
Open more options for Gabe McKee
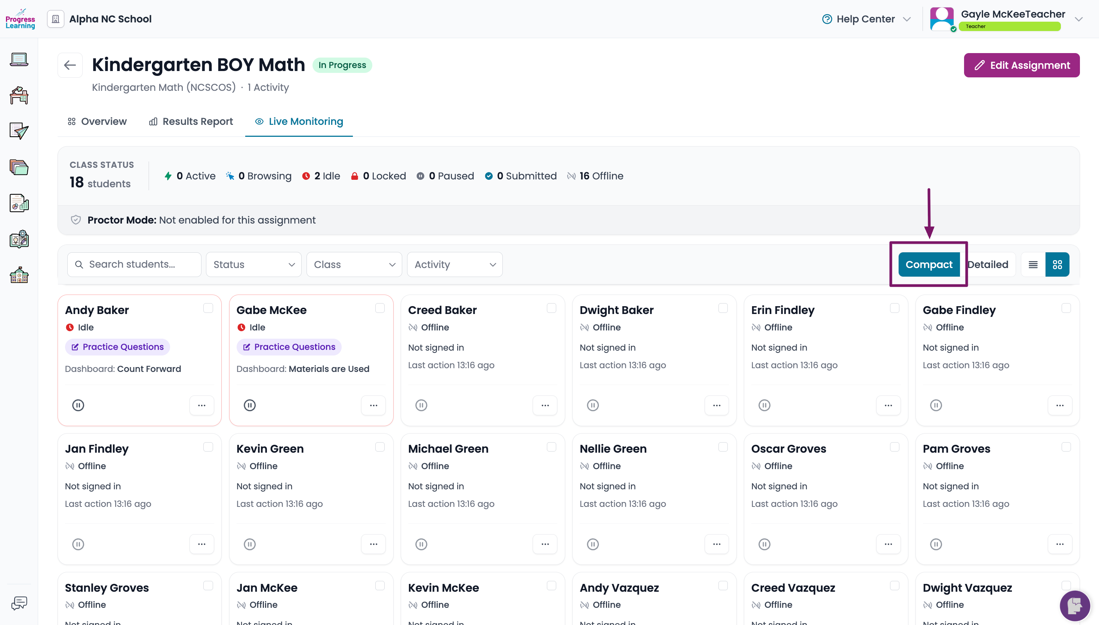(373, 405)
